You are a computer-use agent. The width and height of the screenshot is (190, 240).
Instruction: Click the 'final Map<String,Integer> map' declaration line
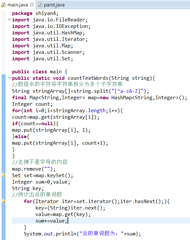pos(99,98)
